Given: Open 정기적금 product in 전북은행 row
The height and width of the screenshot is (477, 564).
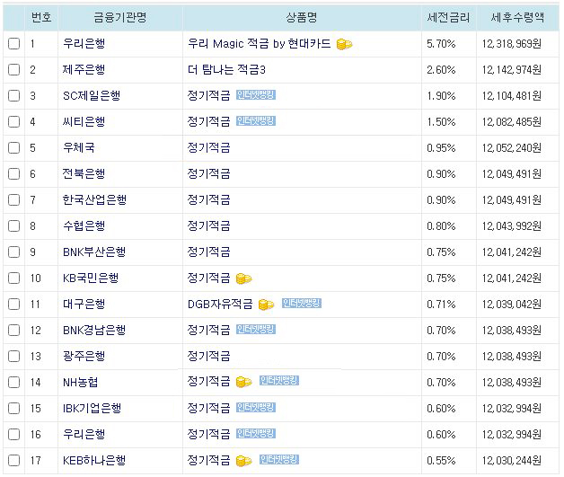Looking at the screenshot, I should coord(208,173).
